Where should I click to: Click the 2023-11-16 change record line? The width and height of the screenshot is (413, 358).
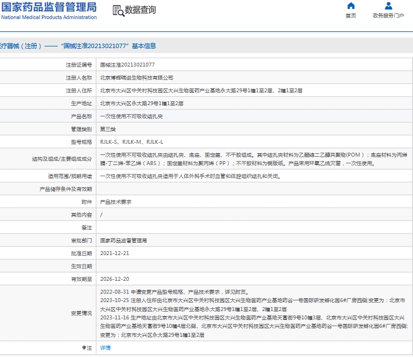point(254,326)
